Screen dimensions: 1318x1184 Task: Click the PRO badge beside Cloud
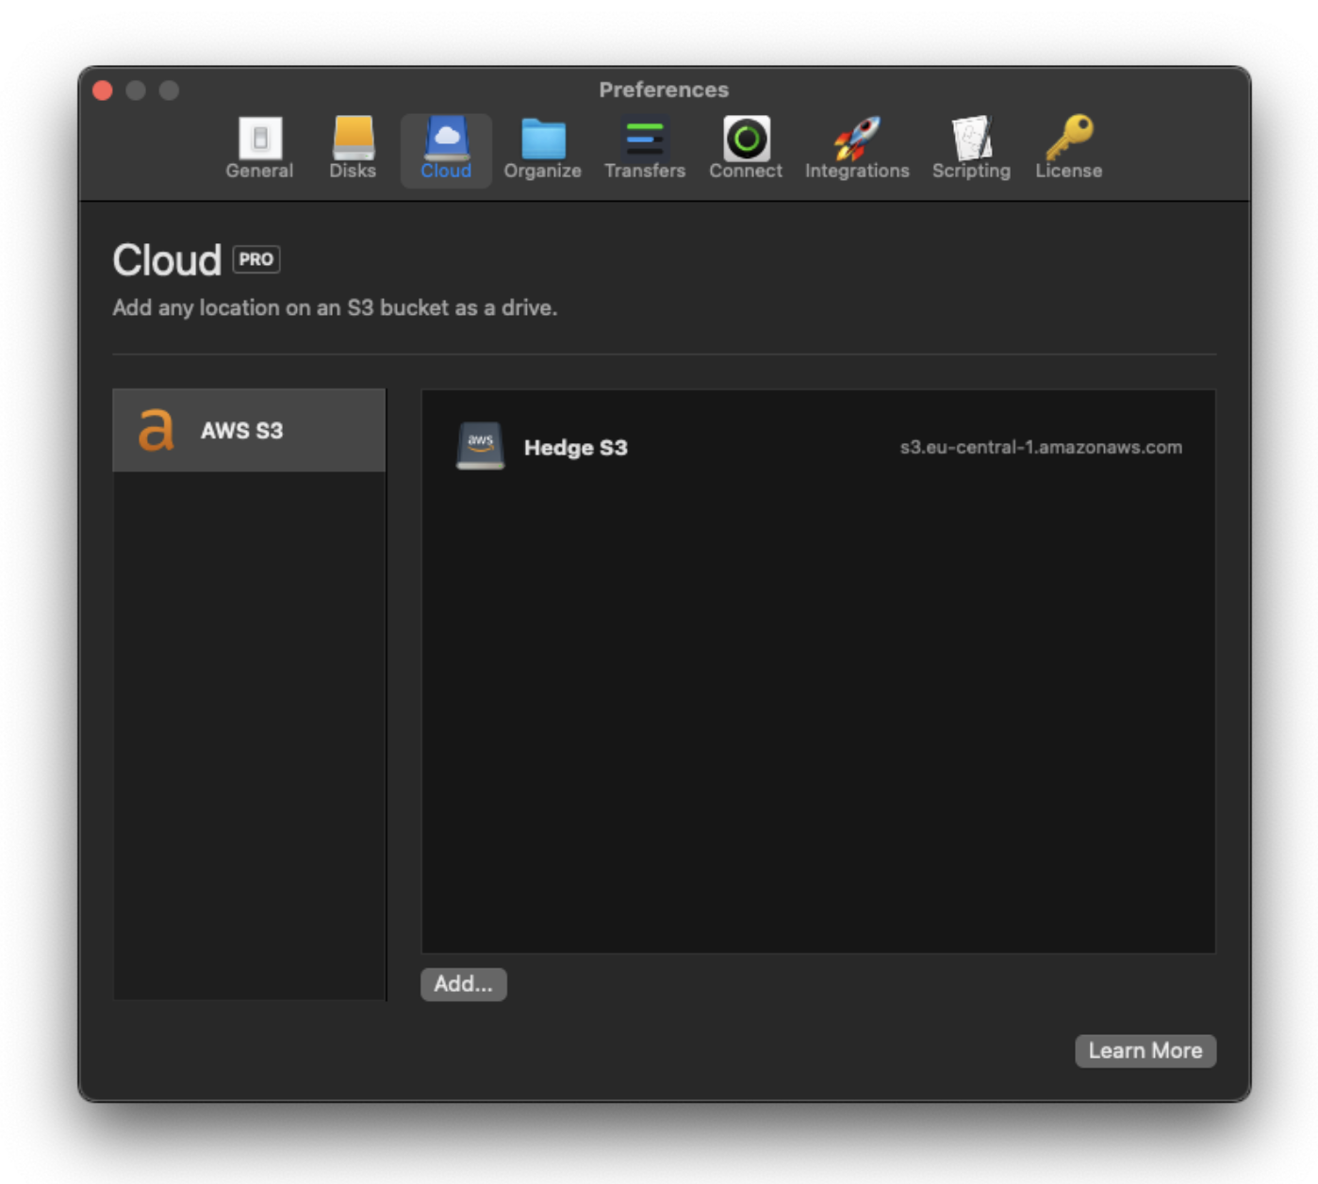(256, 260)
